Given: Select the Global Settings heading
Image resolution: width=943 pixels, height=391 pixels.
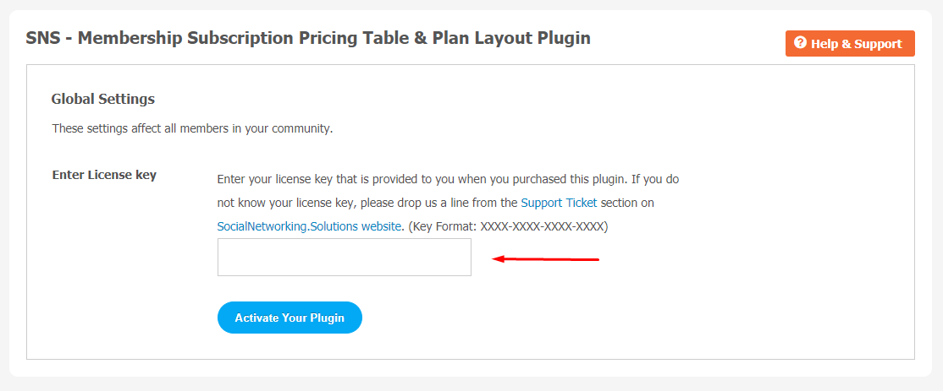Looking at the screenshot, I should pyautogui.click(x=102, y=99).
